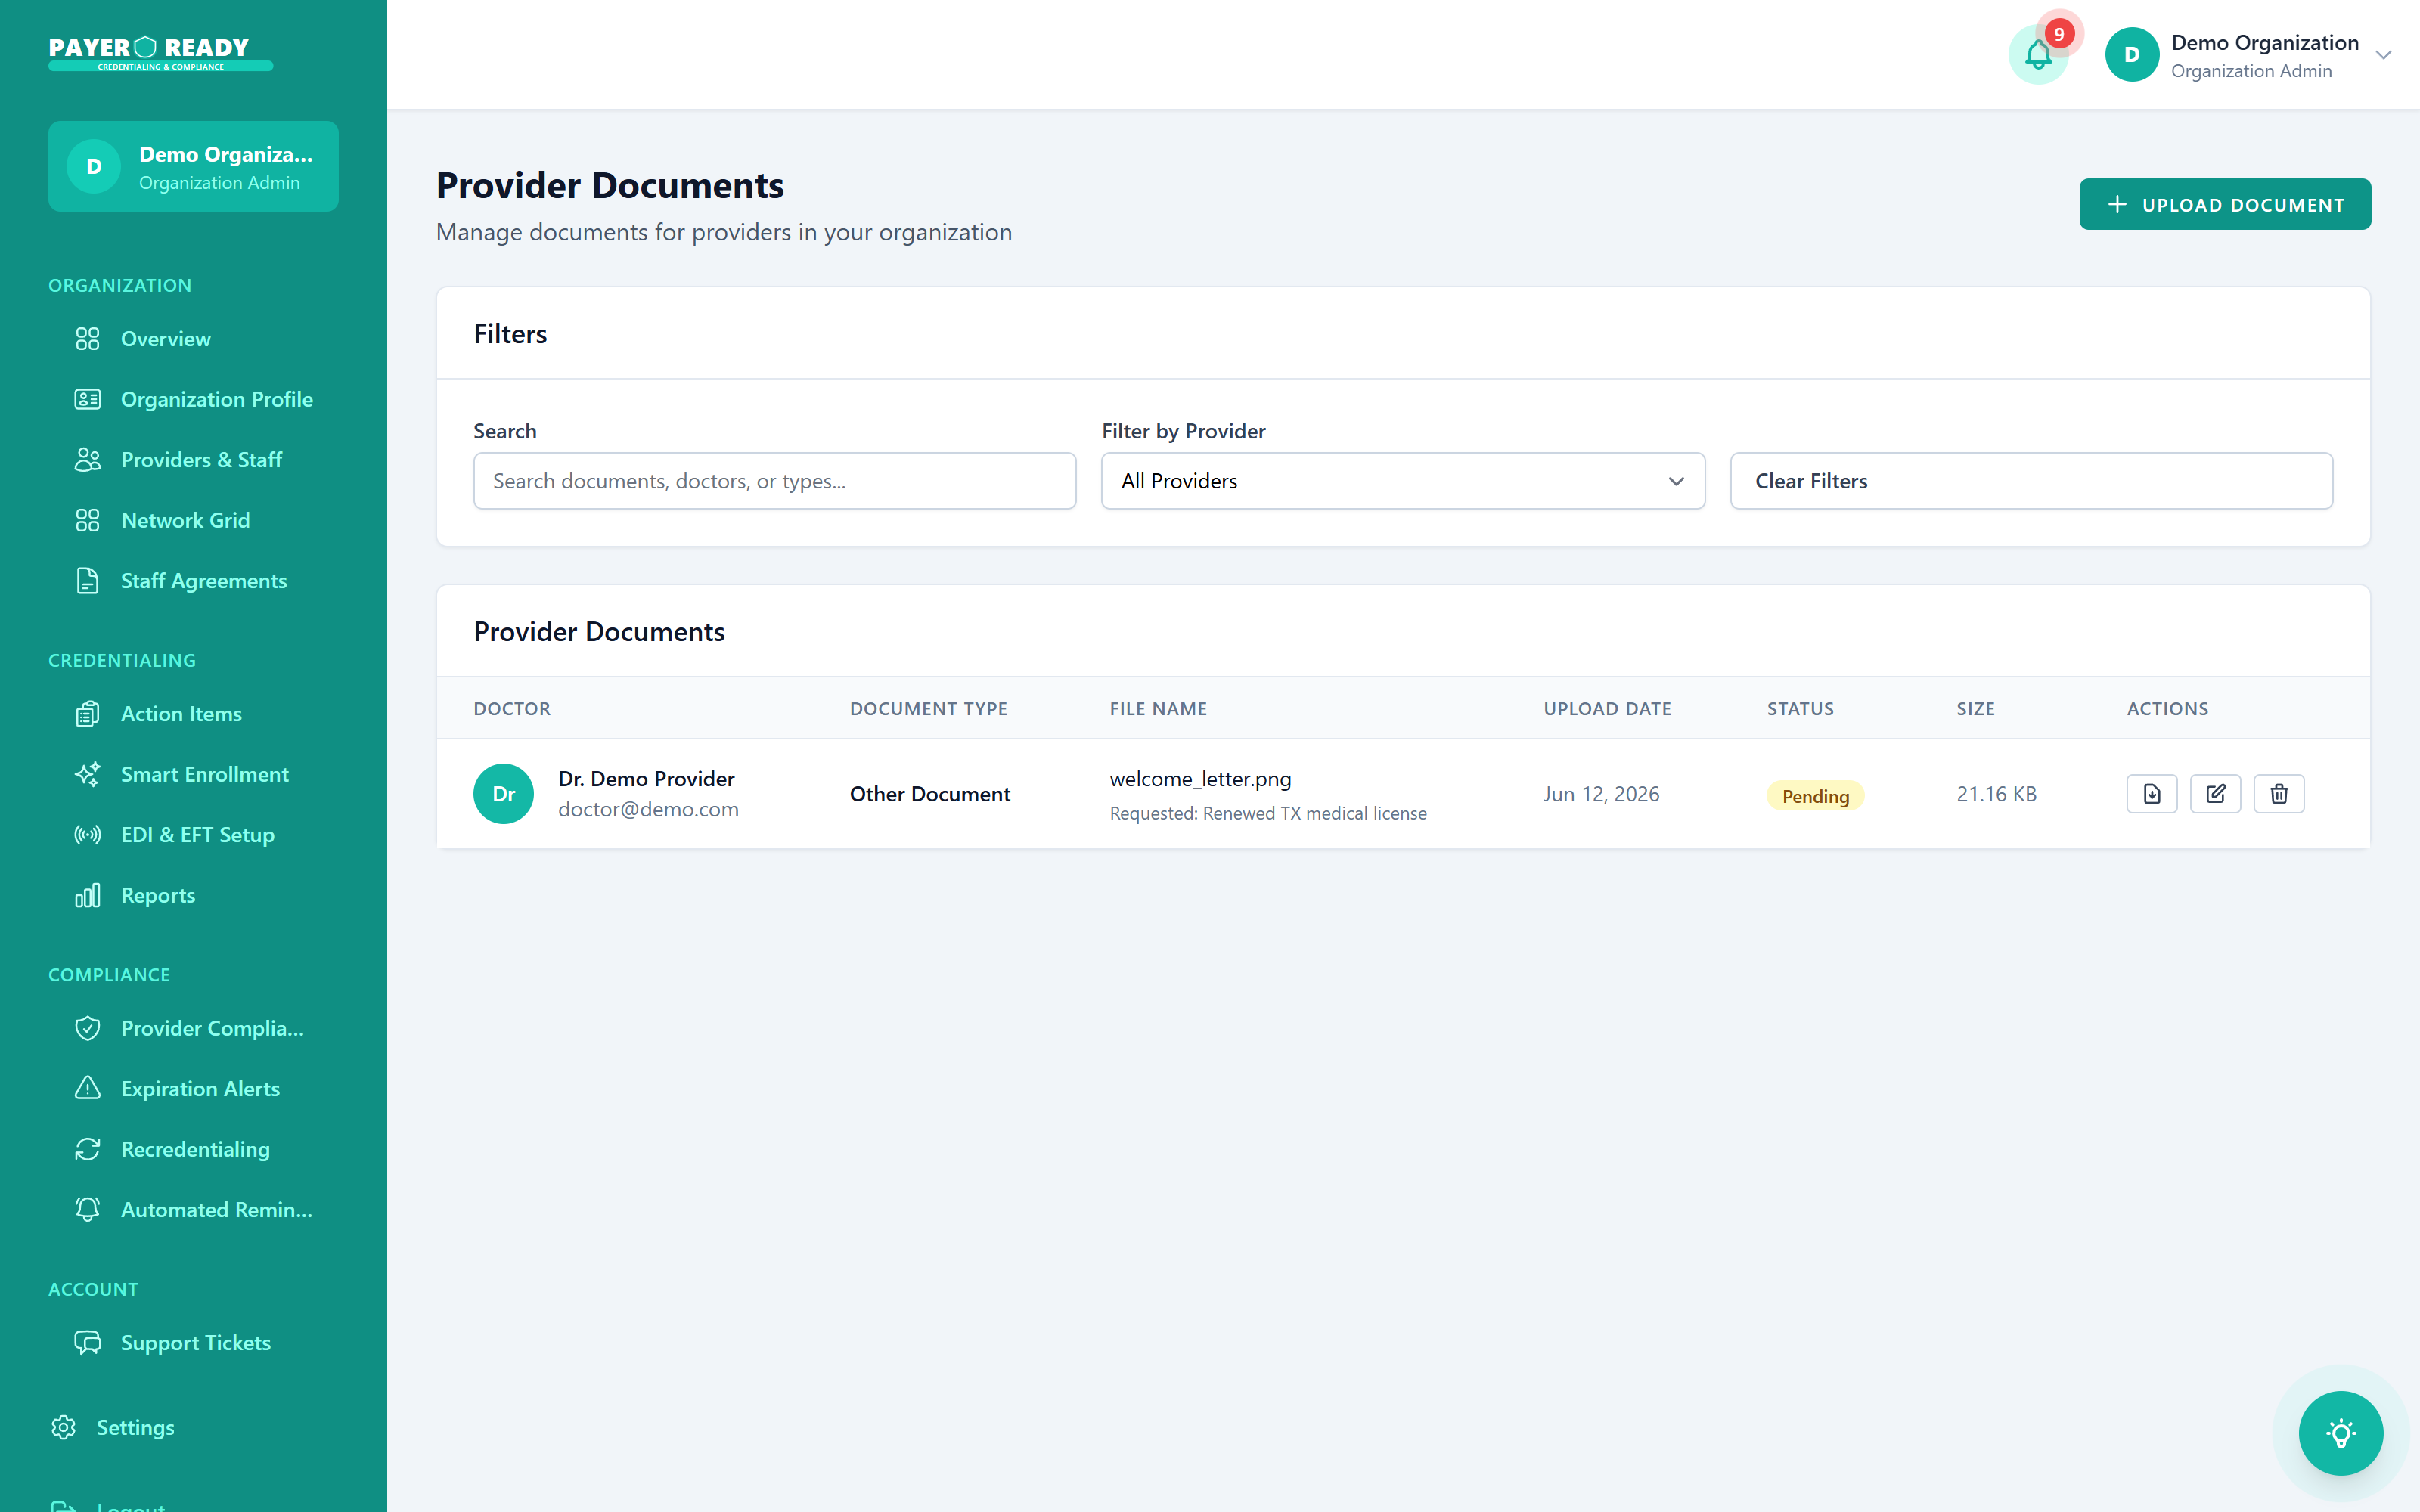Click the Smart Enrollment sparkle icon
This screenshot has width=2420, height=1512.
click(x=88, y=774)
